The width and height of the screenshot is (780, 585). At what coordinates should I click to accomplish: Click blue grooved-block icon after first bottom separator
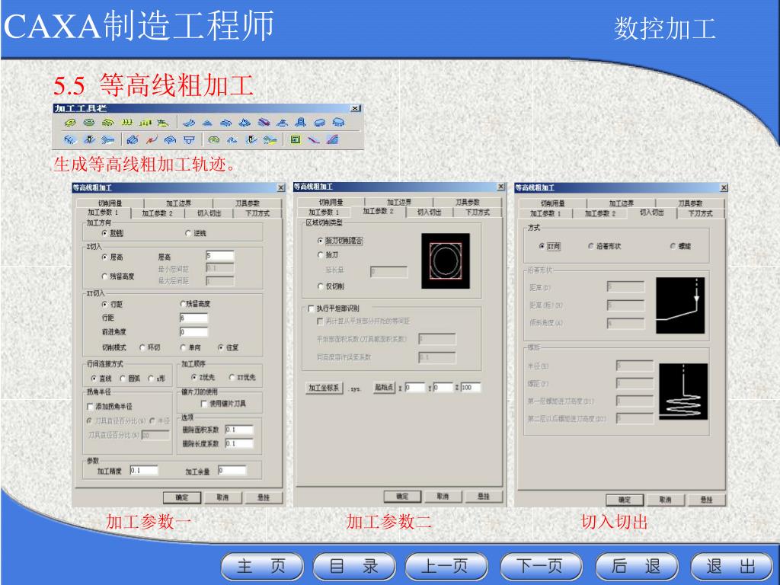(133, 140)
